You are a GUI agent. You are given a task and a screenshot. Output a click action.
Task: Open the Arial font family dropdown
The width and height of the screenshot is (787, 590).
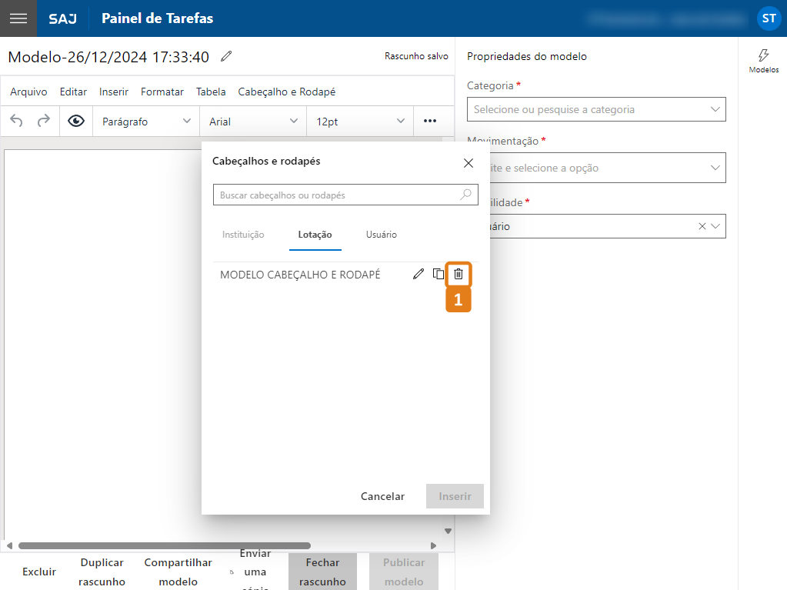point(253,122)
